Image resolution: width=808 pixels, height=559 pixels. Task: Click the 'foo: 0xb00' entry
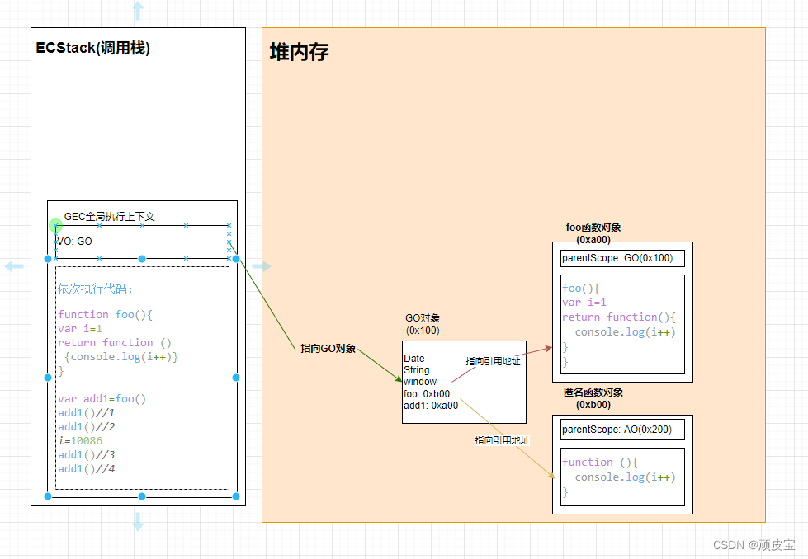[x=427, y=394]
